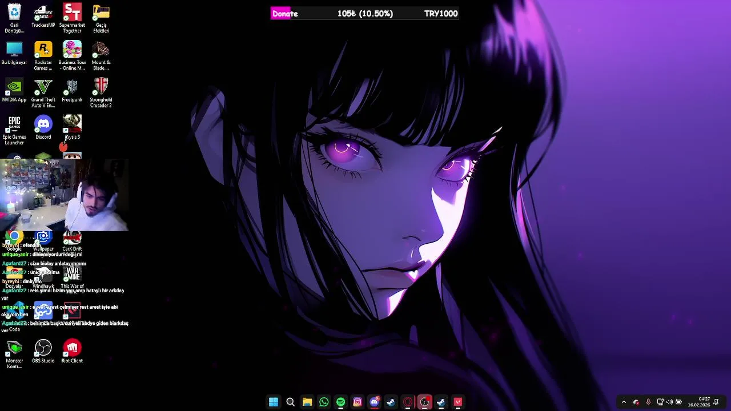Image resolution: width=731 pixels, height=411 pixels.
Task: Launch CarX Drift desktop shortcut
Action: [x=72, y=240]
